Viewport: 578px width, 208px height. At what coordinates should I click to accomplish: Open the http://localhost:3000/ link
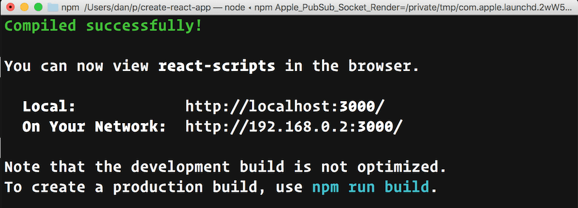[285, 106]
